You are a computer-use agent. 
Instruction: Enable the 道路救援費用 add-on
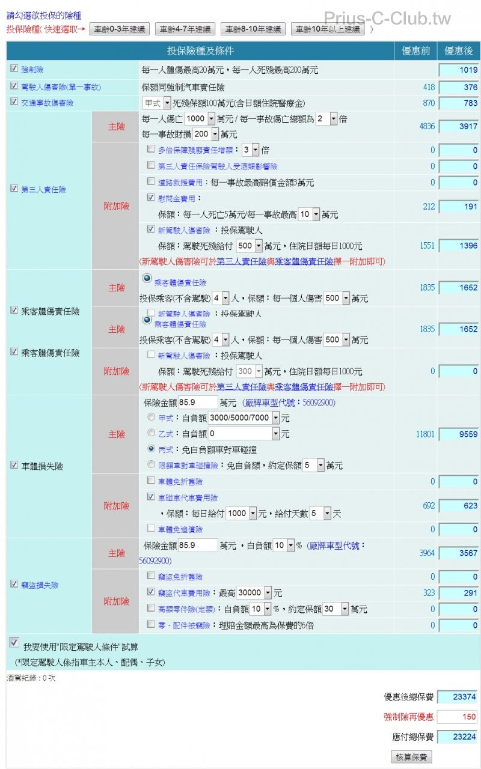click(151, 181)
